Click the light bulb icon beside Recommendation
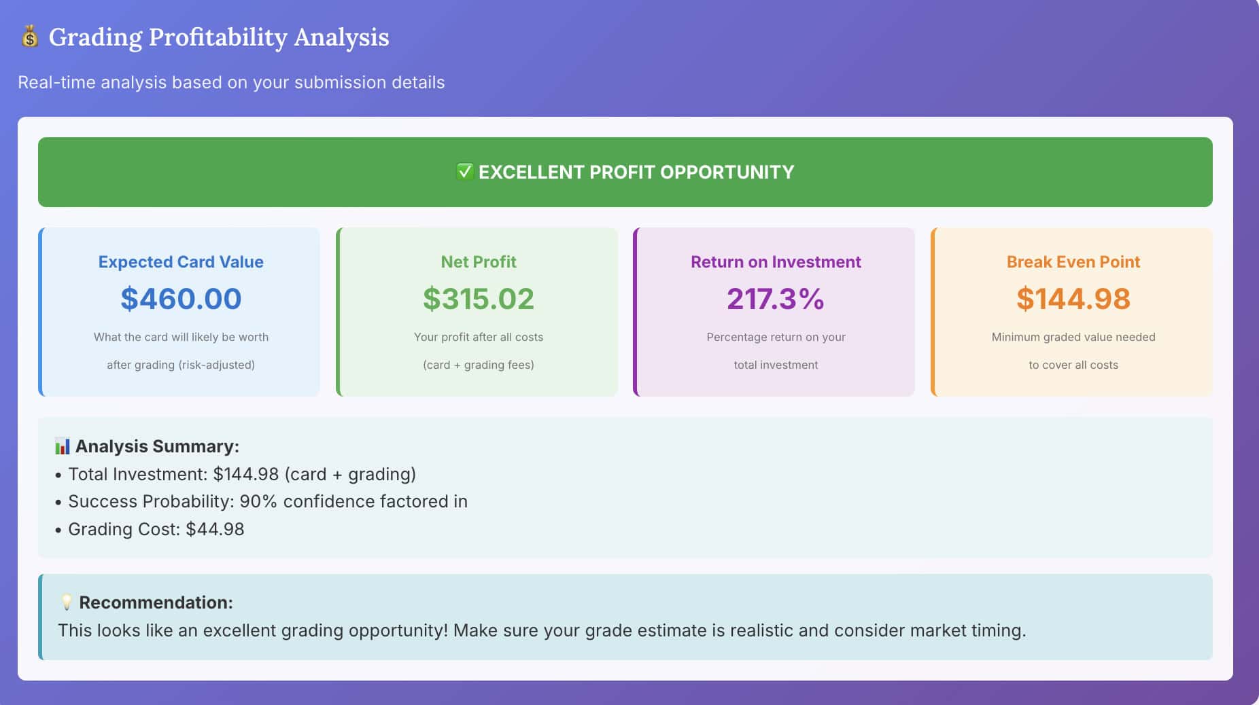Image resolution: width=1259 pixels, height=705 pixels. click(66, 602)
